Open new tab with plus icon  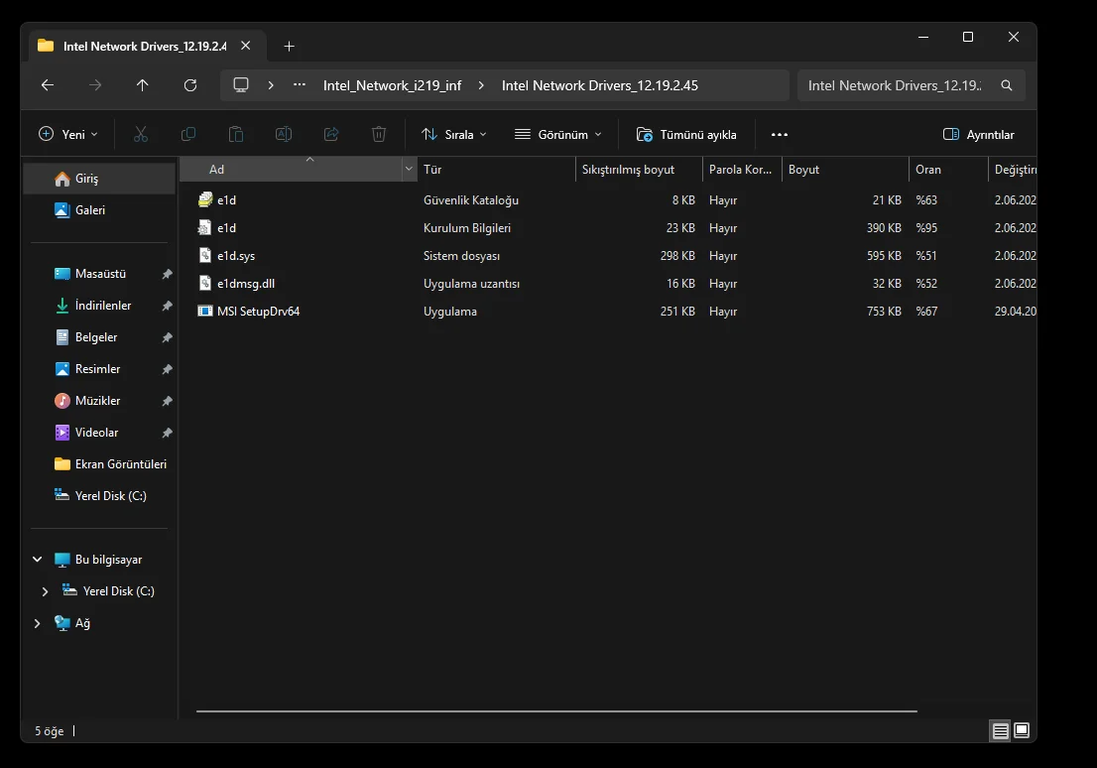[289, 47]
